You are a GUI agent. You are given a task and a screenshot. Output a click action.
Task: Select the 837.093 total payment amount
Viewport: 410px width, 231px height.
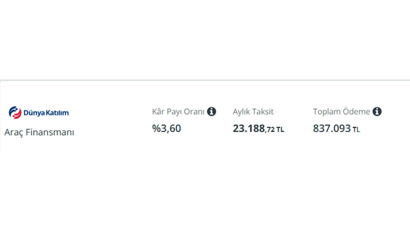[332, 128]
